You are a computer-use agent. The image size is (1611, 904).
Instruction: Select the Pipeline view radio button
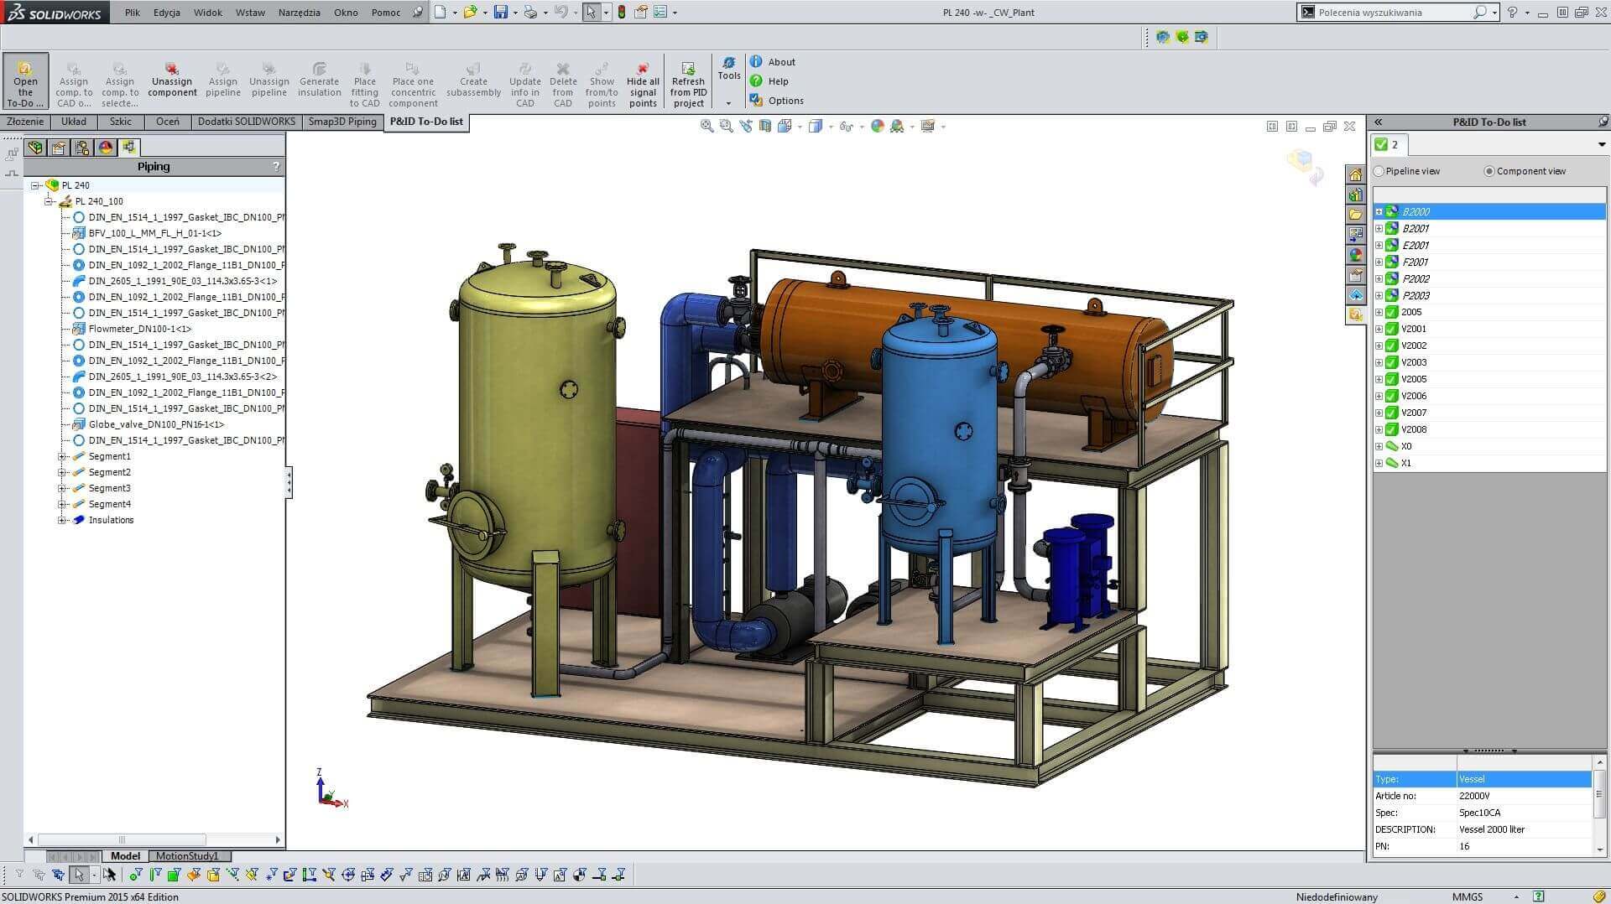click(x=1379, y=171)
